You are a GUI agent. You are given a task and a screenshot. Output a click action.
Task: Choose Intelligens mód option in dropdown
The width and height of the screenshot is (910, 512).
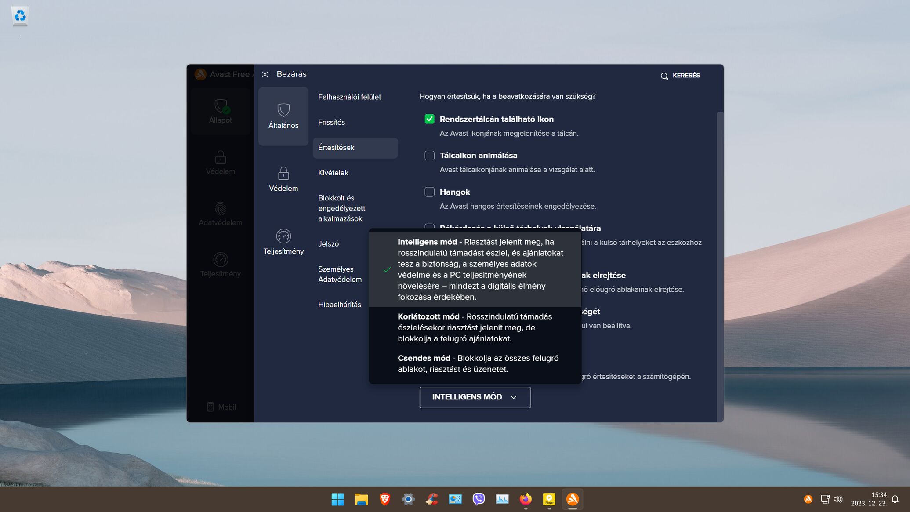pos(475,269)
